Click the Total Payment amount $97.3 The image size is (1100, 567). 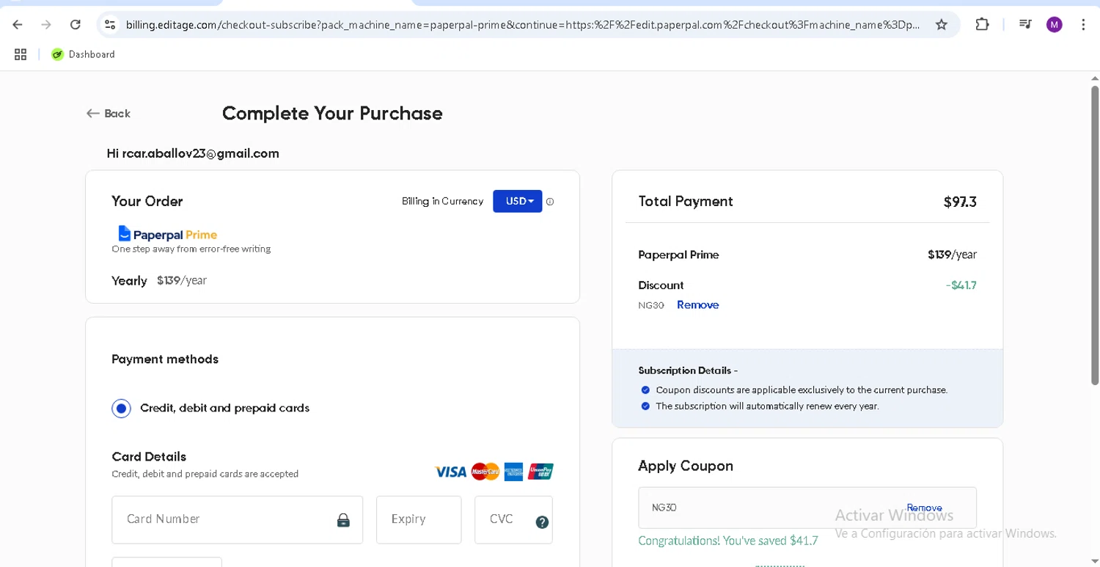click(x=960, y=202)
